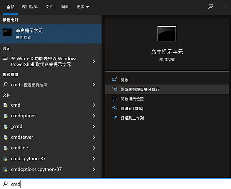Expand arrow for cmdline document
The image size is (231, 189).
pyautogui.click(x=94, y=148)
